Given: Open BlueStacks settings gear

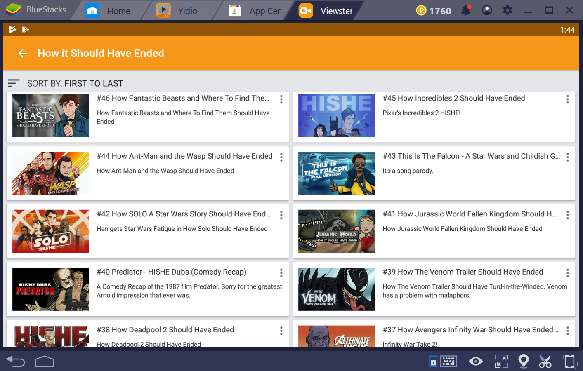Looking at the screenshot, I should click(507, 10).
